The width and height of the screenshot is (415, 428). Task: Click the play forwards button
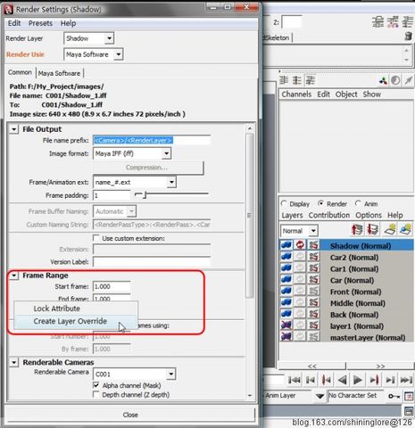coord(358,380)
